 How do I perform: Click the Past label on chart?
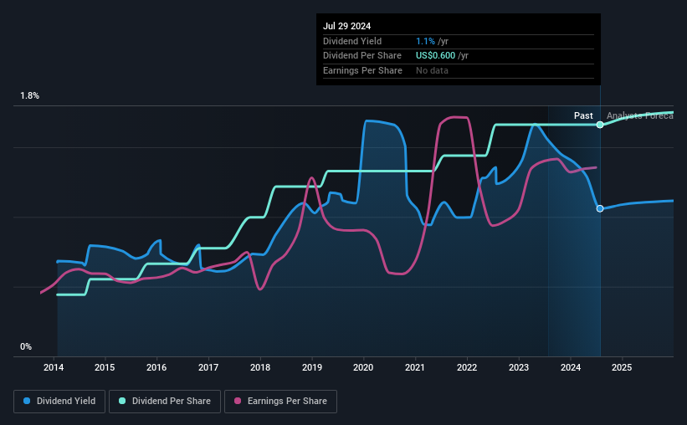583,115
